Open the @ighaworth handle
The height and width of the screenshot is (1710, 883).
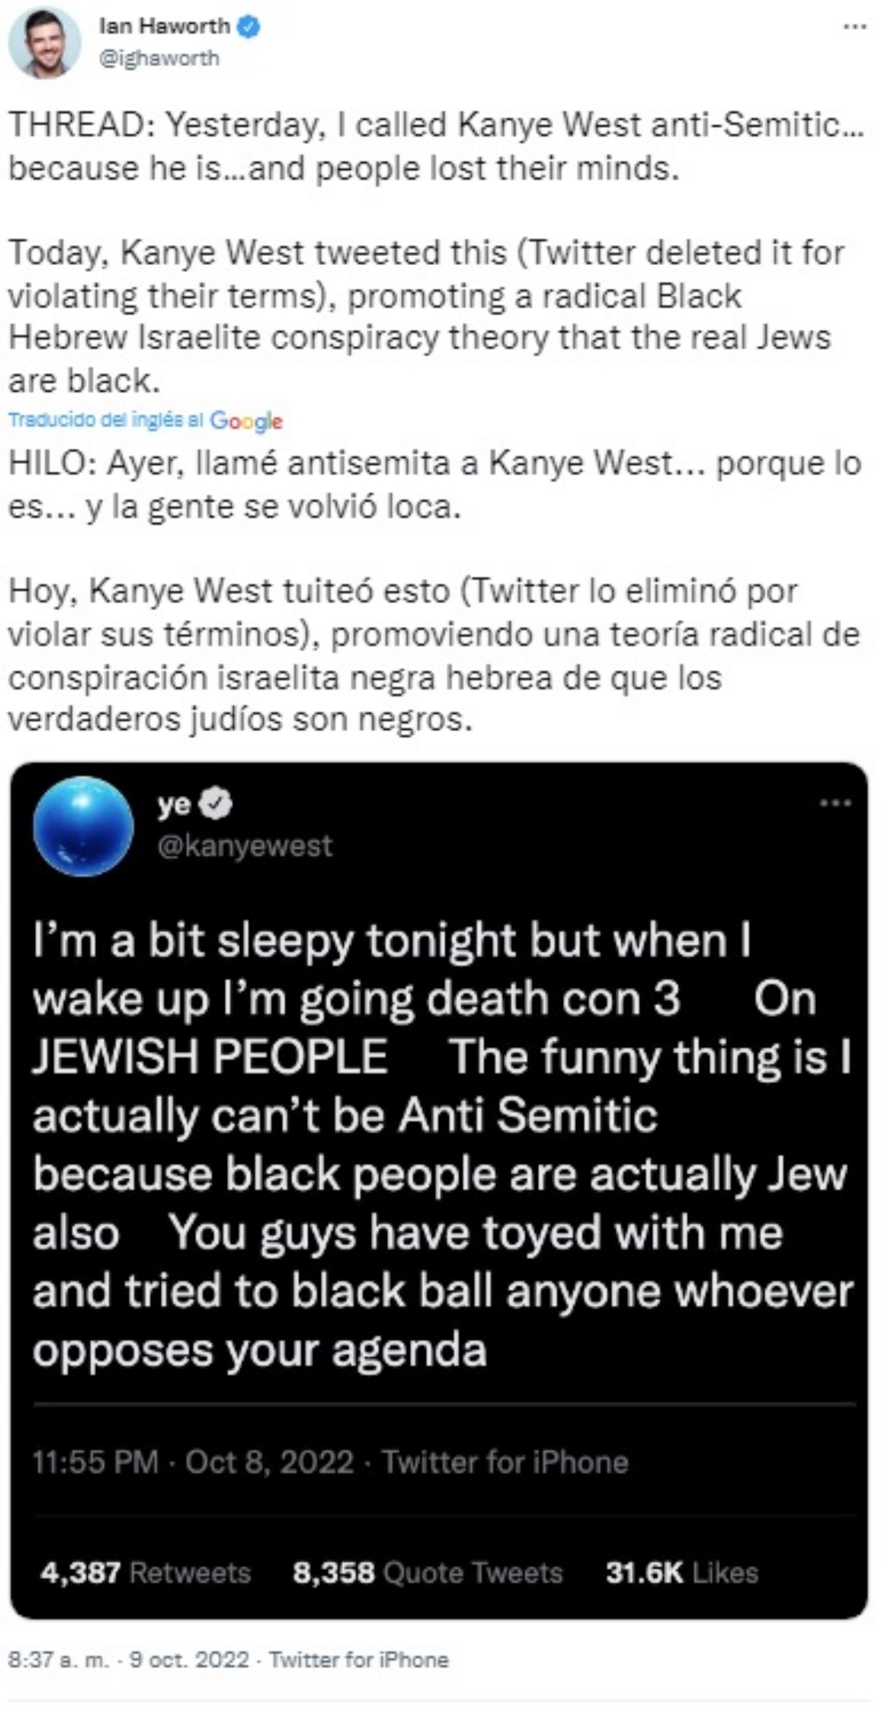tap(159, 58)
